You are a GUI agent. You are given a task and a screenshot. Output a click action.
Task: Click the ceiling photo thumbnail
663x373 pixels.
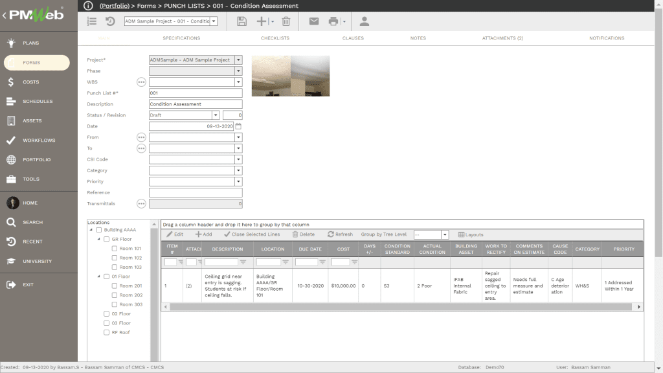coord(290,75)
